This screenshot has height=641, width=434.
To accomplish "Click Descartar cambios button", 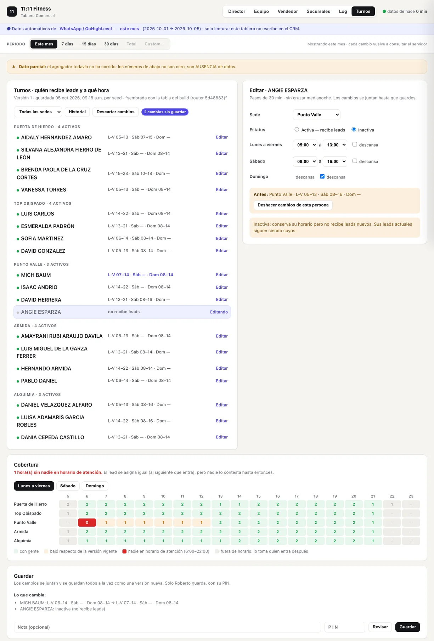I will click(x=115, y=112).
